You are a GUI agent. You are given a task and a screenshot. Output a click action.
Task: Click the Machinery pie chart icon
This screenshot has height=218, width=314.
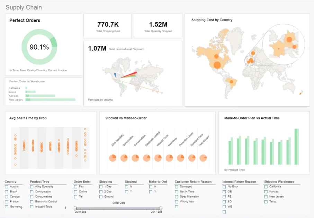coord(169,158)
